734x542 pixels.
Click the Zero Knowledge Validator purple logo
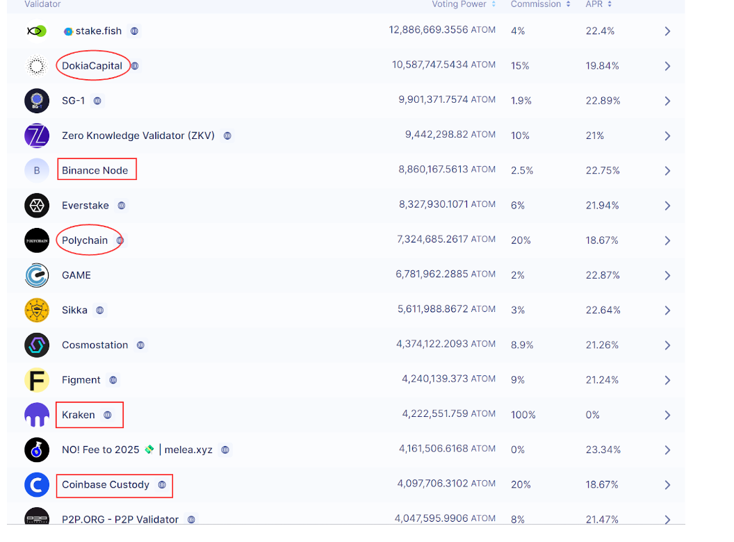tap(37, 136)
